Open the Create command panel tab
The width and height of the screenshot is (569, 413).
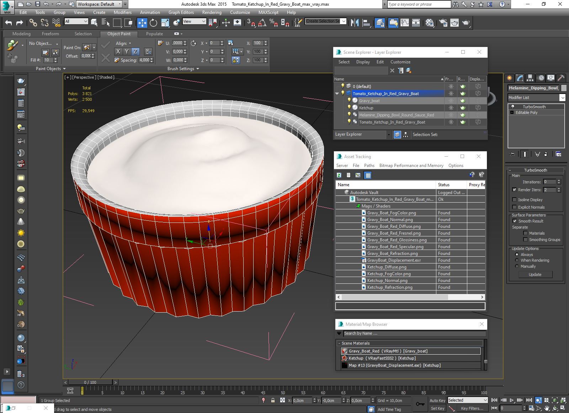coord(510,78)
